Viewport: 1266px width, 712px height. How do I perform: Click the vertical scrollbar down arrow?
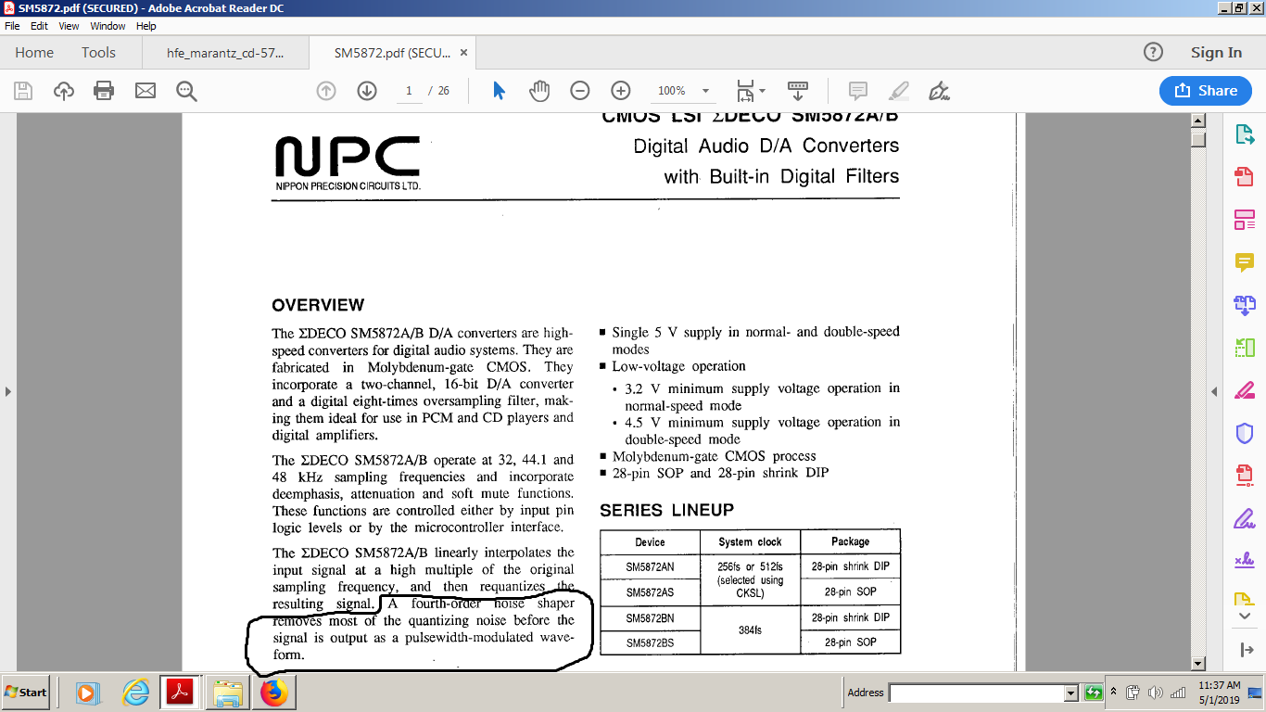pyautogui.click(x=1198, y=664)
